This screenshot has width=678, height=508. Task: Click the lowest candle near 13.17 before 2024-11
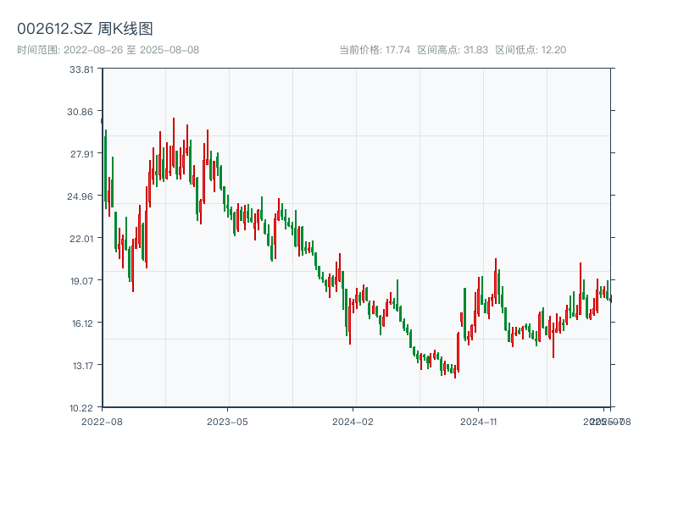[455, 372]
